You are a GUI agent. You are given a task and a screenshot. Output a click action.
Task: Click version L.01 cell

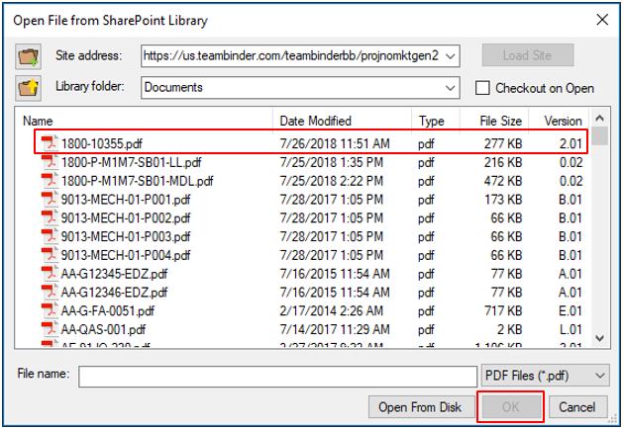click(571, 329)
